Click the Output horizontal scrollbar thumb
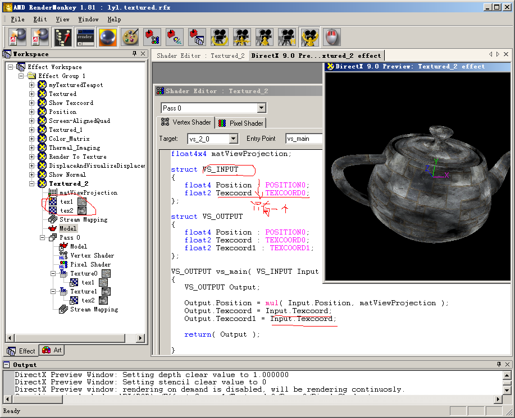The width and height of the screenshot is (515, 418). pyautogui.click(x=37, y=399)
